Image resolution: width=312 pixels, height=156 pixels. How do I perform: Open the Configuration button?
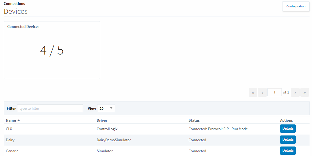(296, 6)
